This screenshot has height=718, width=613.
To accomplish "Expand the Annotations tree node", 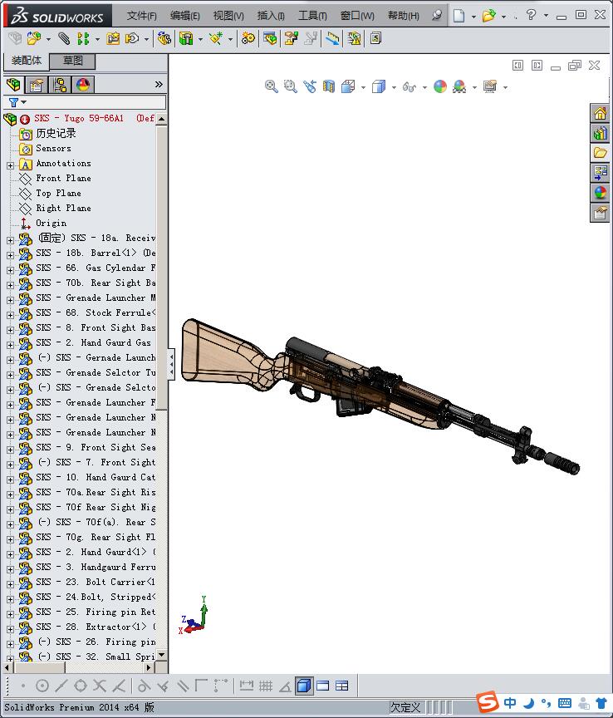I will pos(10,165).
